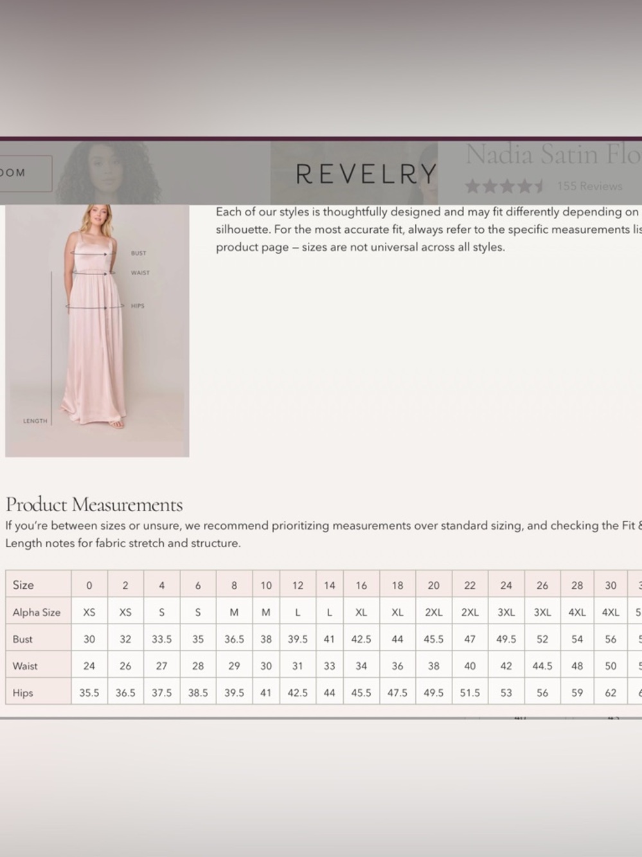Click the Hips row label

pyautogui.click(x=22, y=693)
